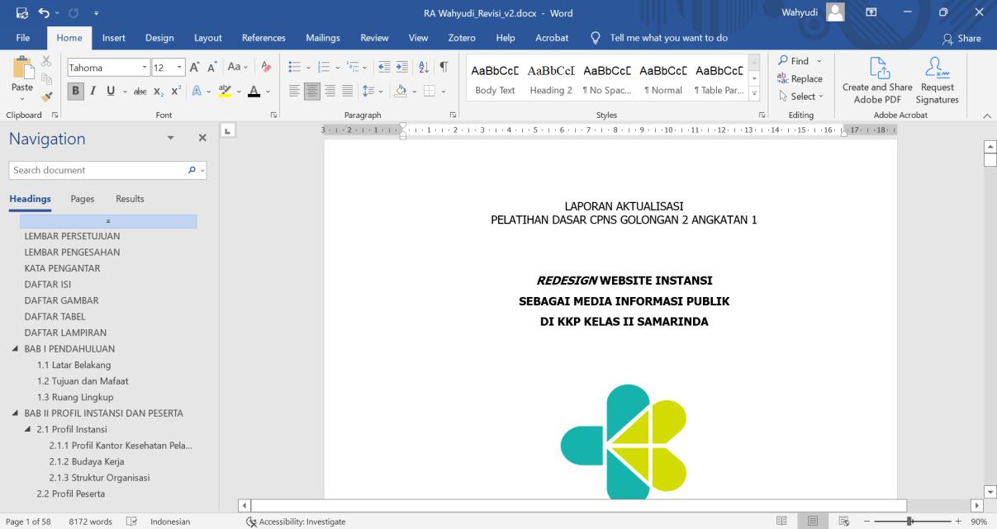Apply yellow text highlight color

(x=225, y=92)
